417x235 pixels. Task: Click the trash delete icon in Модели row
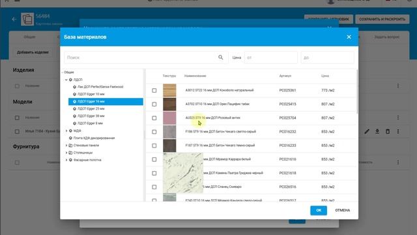(x=388, y=131)
